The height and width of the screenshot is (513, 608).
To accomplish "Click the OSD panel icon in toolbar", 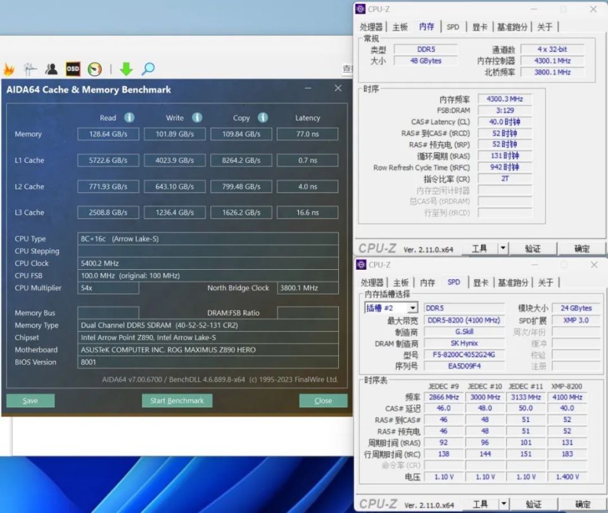I will [73, 69].
